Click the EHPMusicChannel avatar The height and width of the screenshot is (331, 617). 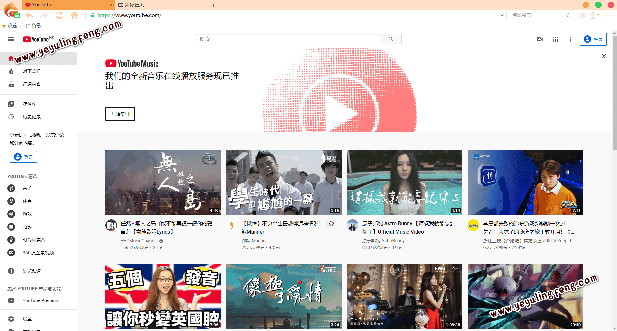click(x=111, y=225)
